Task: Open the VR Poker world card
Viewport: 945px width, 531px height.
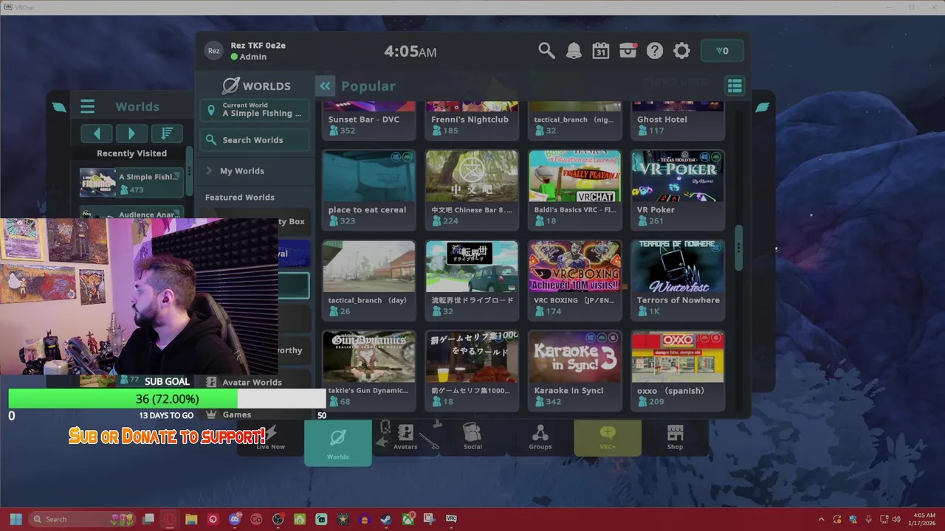Action: (x=678, y=190)
